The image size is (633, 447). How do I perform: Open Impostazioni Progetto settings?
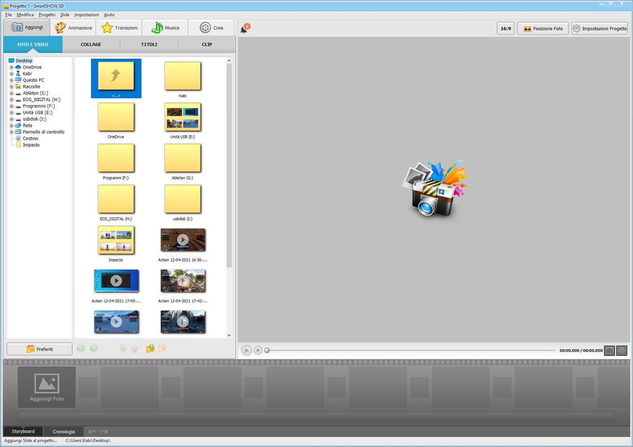pyautogui.click(x=599, y=28)
